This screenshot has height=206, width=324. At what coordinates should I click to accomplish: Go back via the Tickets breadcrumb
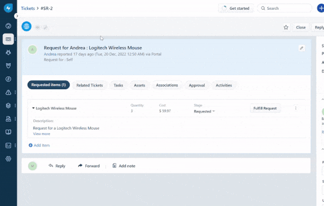[28, 8]
